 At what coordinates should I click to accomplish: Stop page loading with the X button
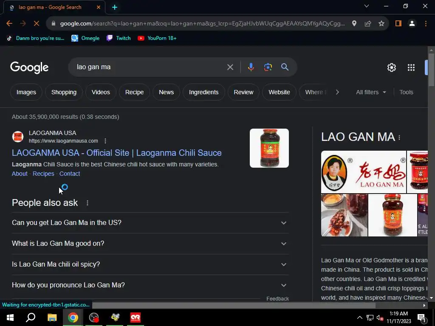[37, 24]
